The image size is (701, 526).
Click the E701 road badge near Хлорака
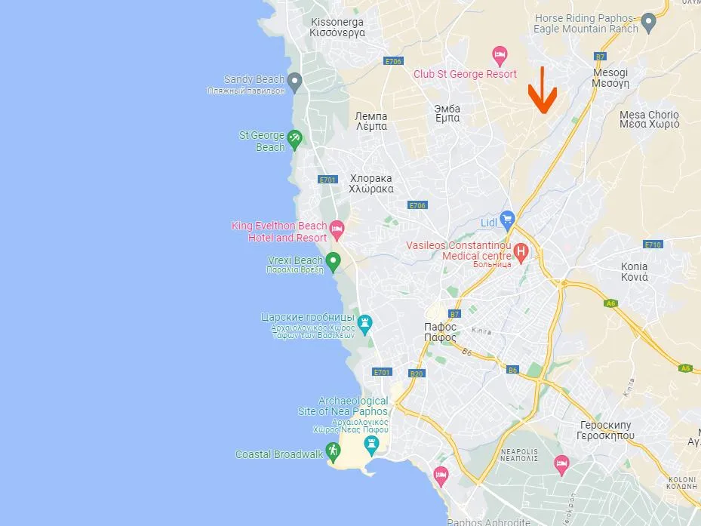coord(327,180)
